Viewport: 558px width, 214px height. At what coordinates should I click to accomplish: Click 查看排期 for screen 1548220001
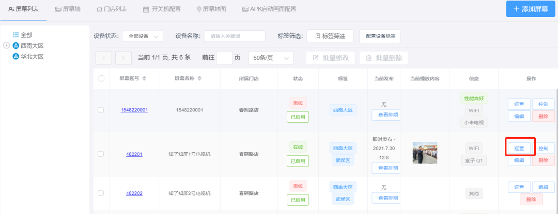[386, 114]
